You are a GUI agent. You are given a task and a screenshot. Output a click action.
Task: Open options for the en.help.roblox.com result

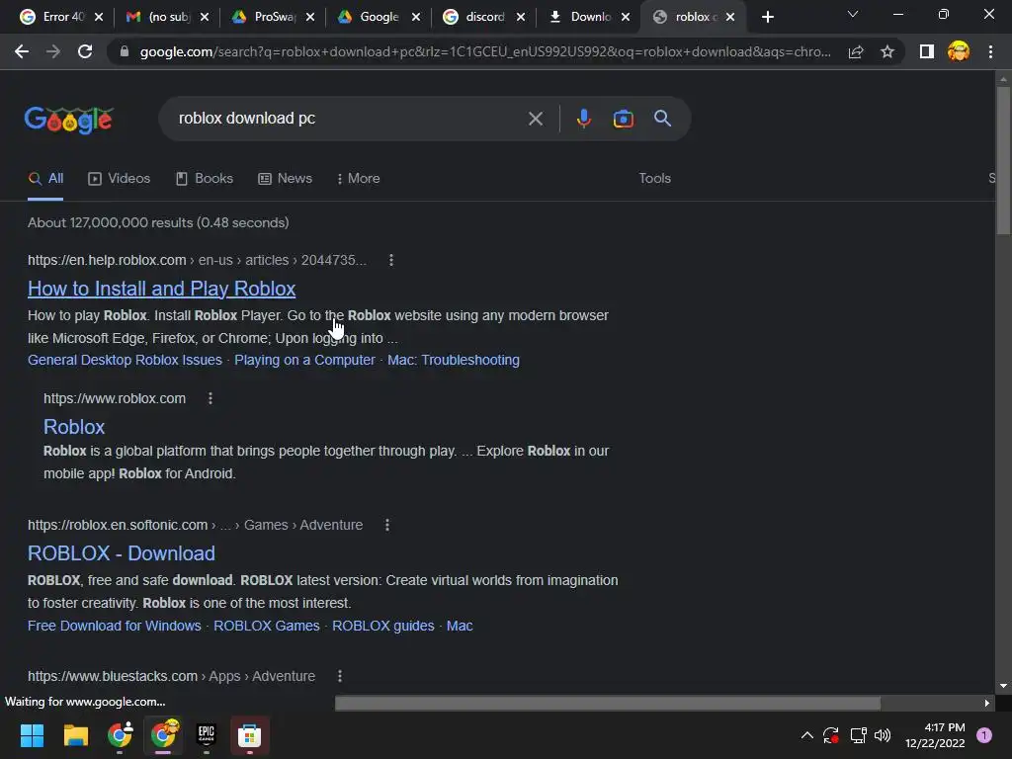pyautogui.click(x=391, y=260)
